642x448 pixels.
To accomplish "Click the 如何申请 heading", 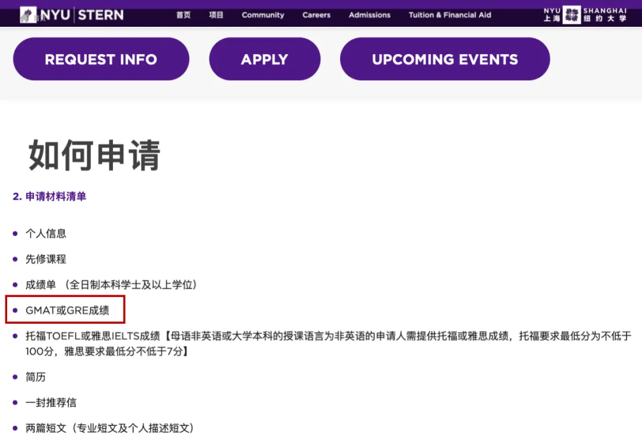I will pyautogui.click(x=95, y=156).
